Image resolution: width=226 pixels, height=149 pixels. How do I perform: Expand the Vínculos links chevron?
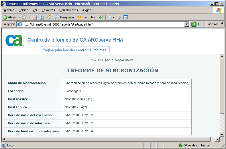[x=222, y=24]
